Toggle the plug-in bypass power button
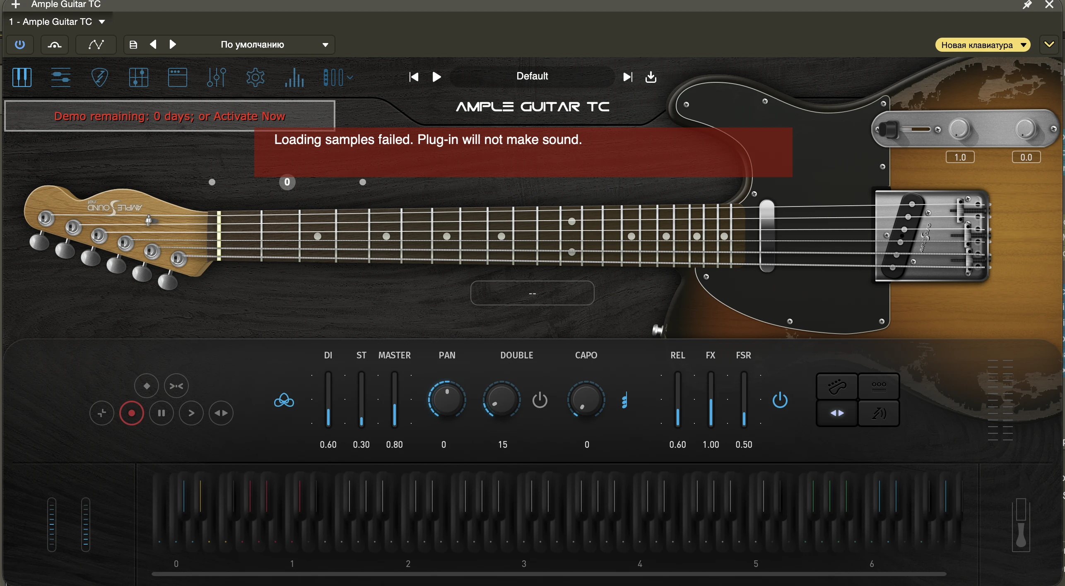 pyautogui.click(x=20, y=44)
